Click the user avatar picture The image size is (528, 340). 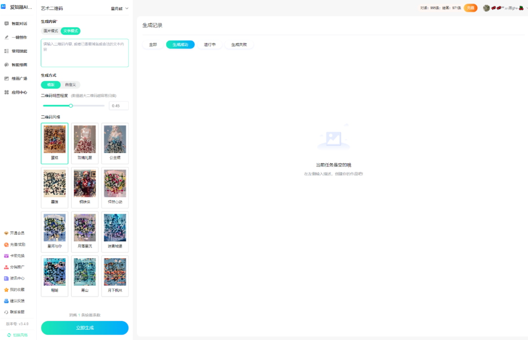point(486,8)
